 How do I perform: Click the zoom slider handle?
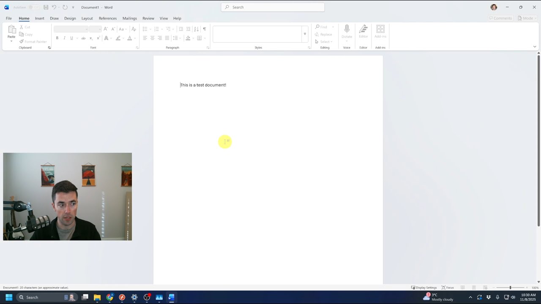coord(510,288)
